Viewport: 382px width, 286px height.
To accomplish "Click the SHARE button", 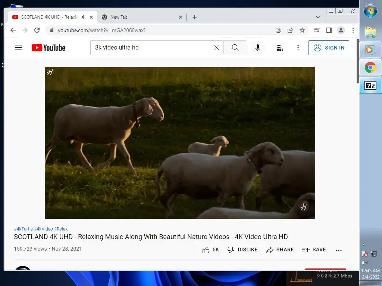I will [x=280, y=250].
